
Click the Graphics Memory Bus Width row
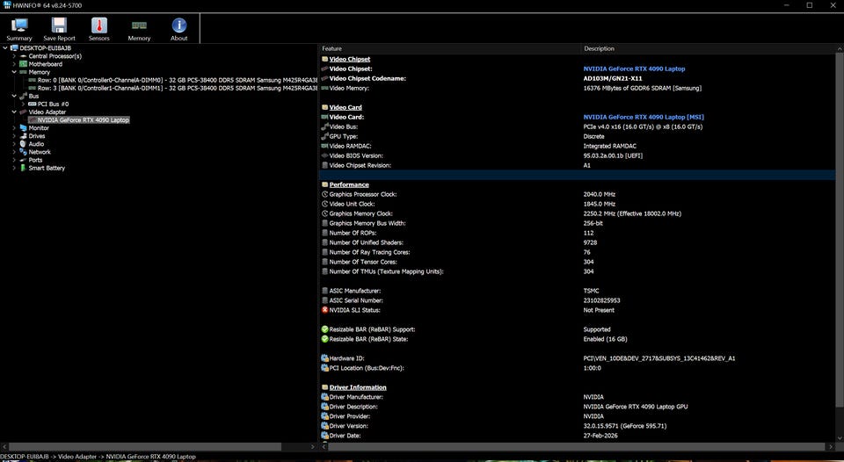[577, 223]
